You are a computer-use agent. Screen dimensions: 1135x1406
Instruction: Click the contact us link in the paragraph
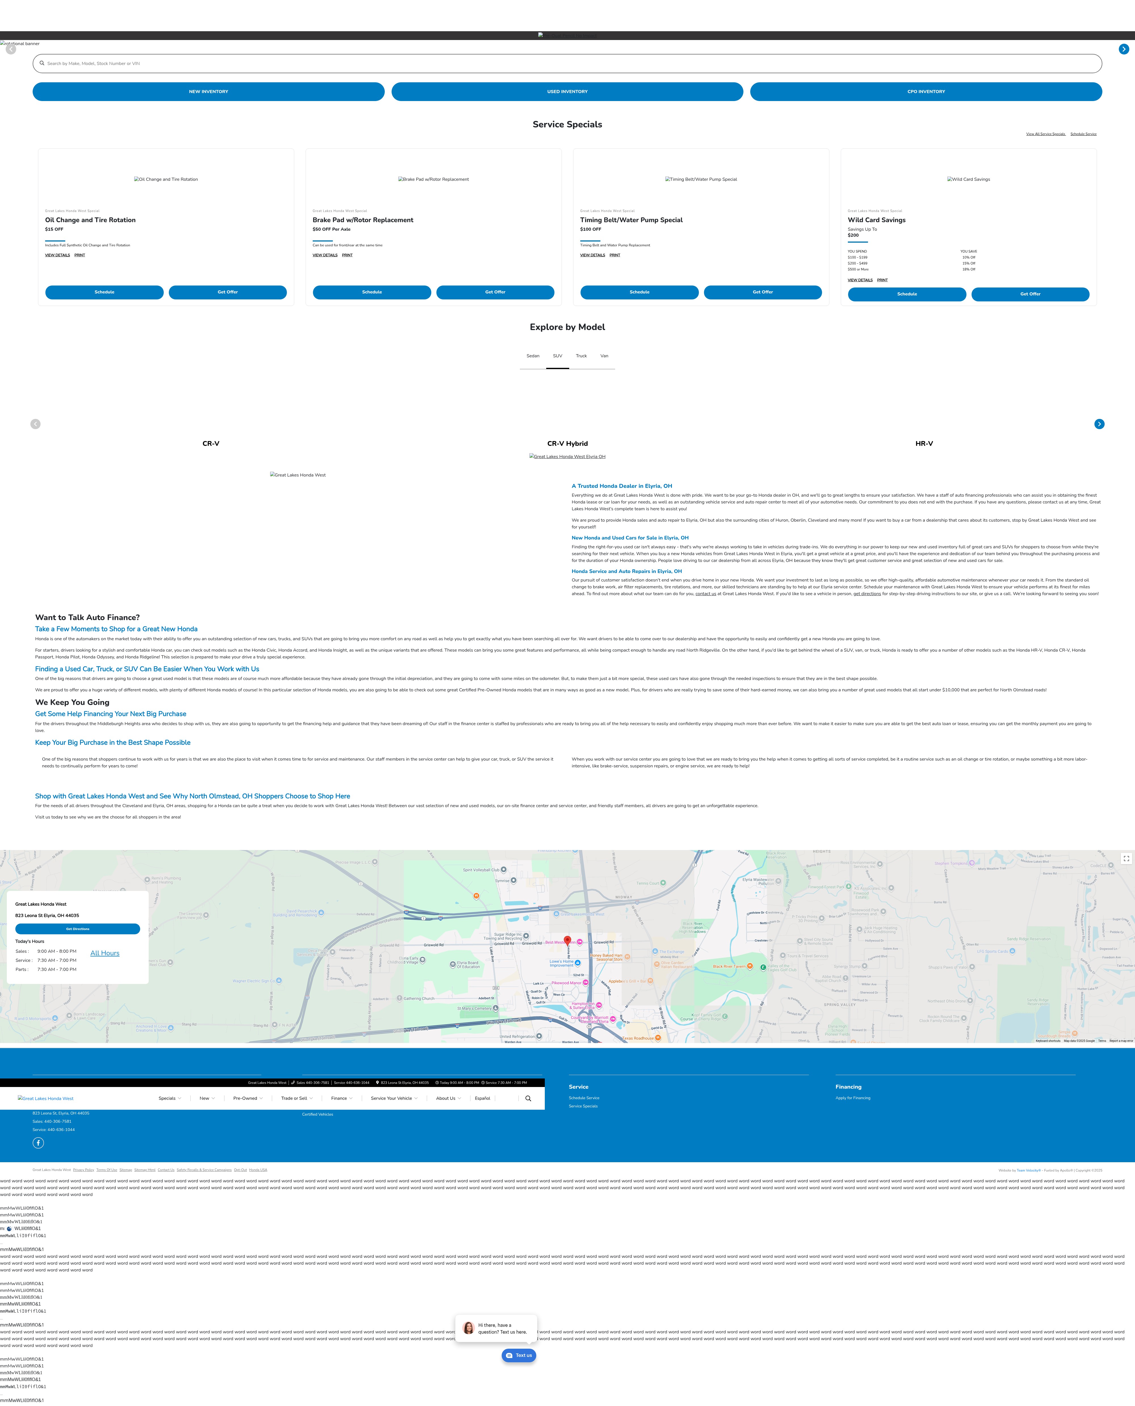pyautogui.click(x=705, y=594)
